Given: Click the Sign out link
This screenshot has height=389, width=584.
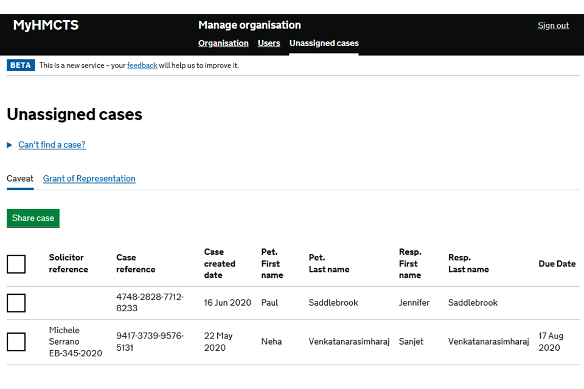Looking at the screenshot, I should pos(553,26).
